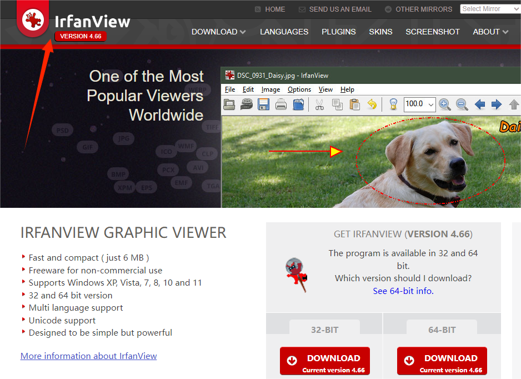Select the 64-BIT tab
Screen dimensions: 521x379
pos(442,330)
